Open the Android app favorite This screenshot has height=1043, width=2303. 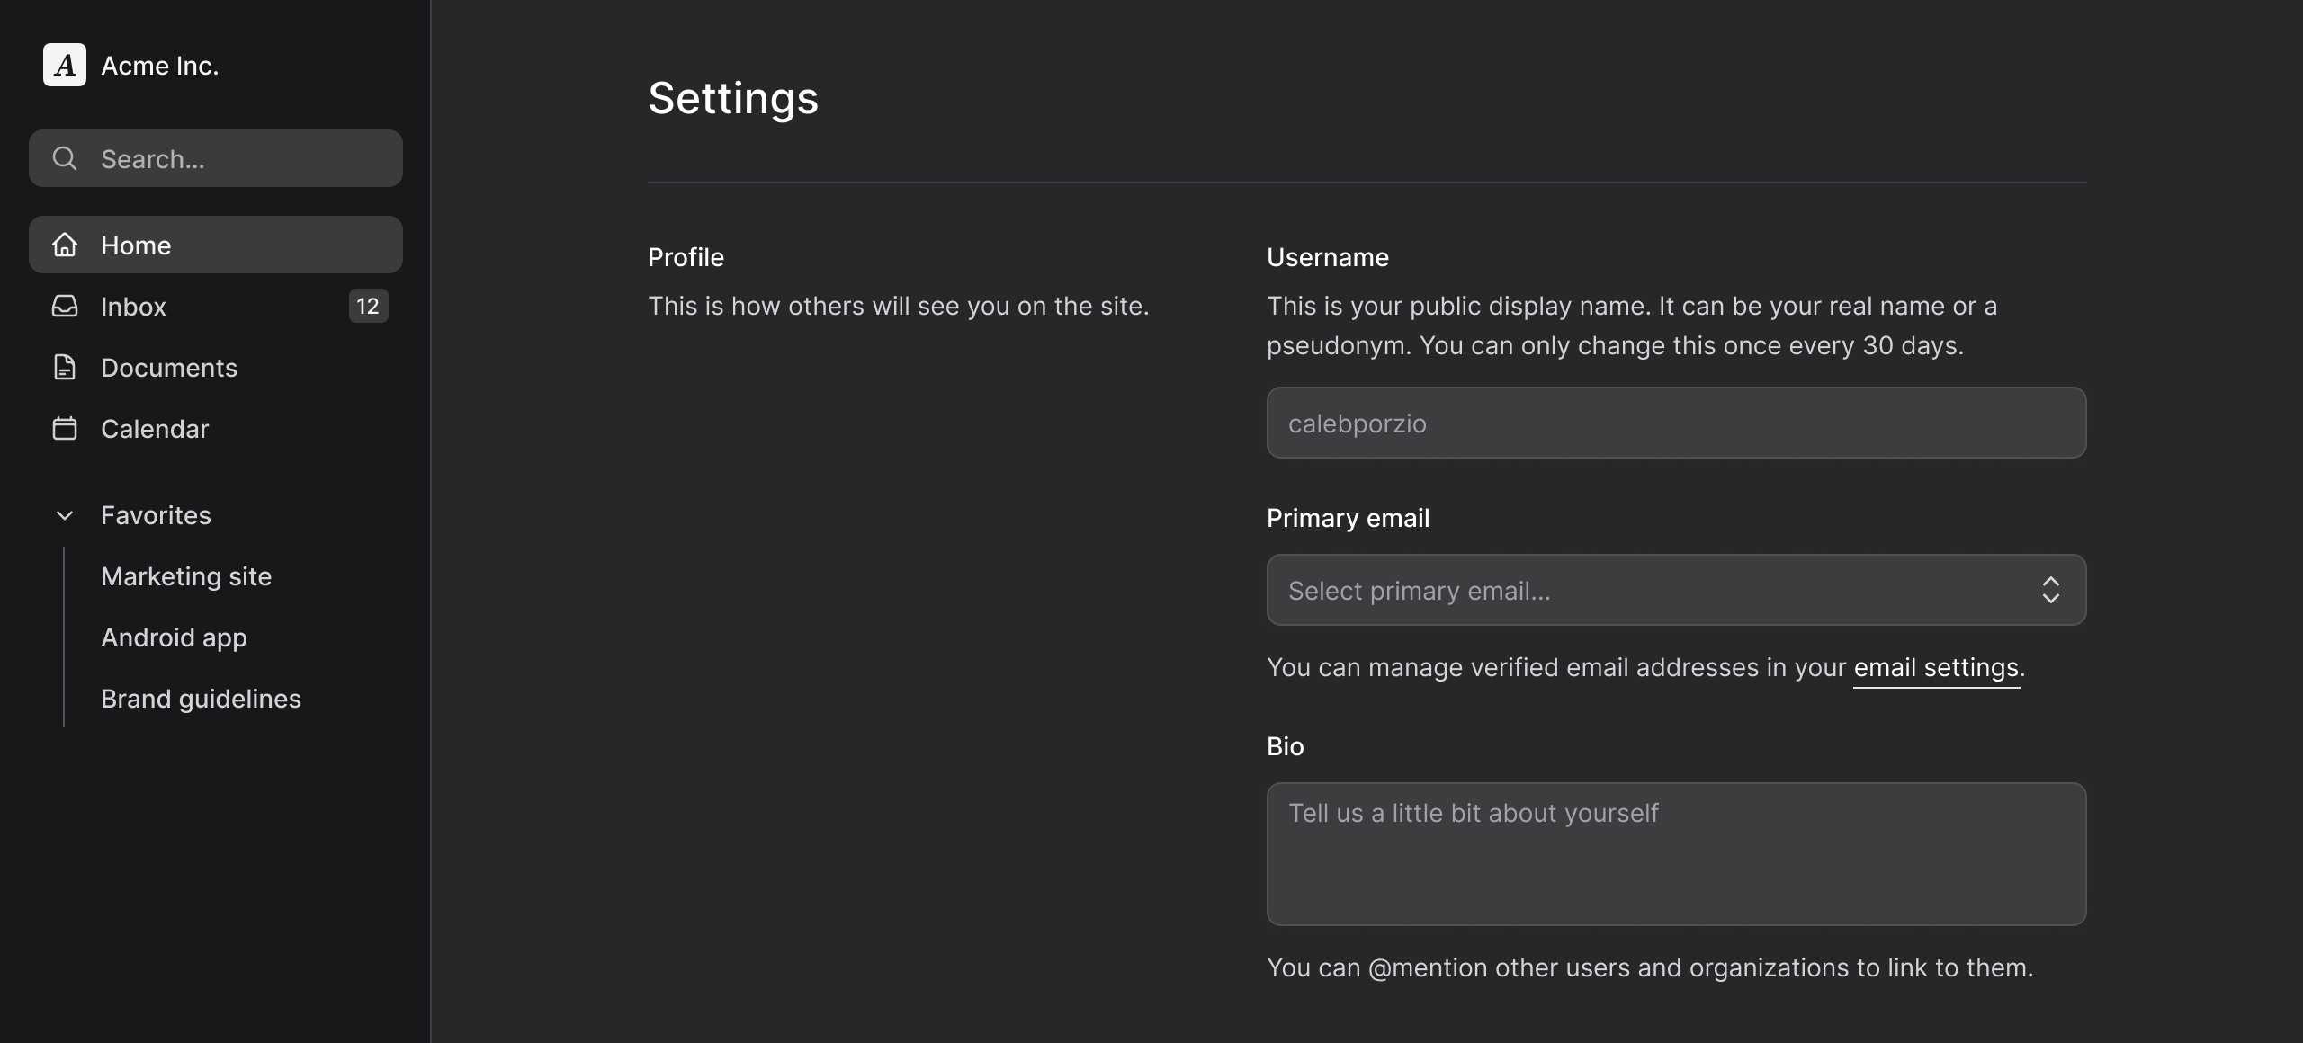174,637
